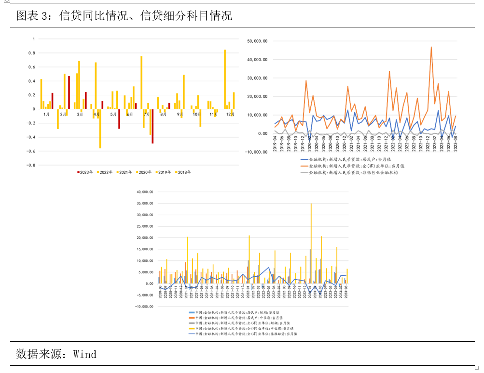Click the orange 企(事)业单位:当月值 legend line

point(304,166)
